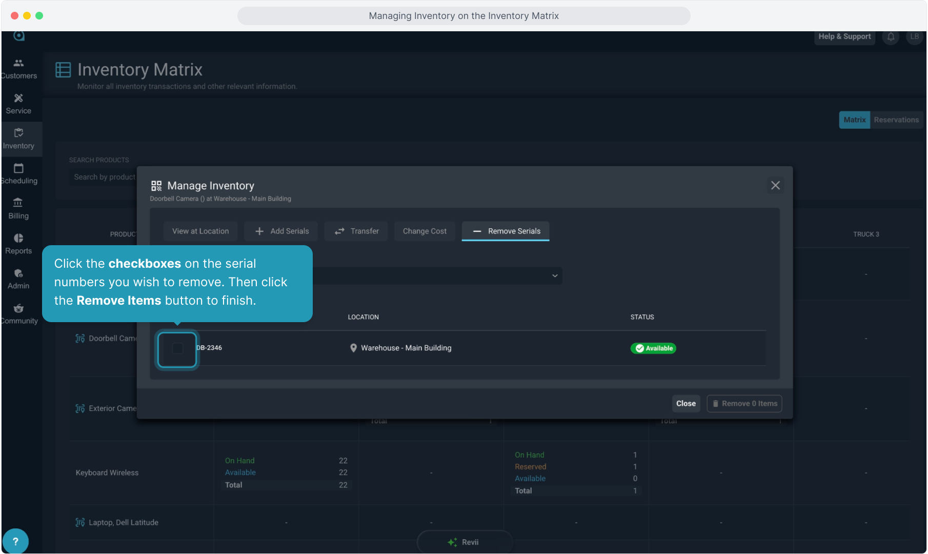Close the Manage Inventory dialog with X
Screen dimensions: 928x554
775,186
